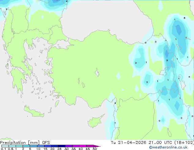This screenshot has width=194, height=150.
Task: Click the Cyprus island on the map
Action: [95, 122]
